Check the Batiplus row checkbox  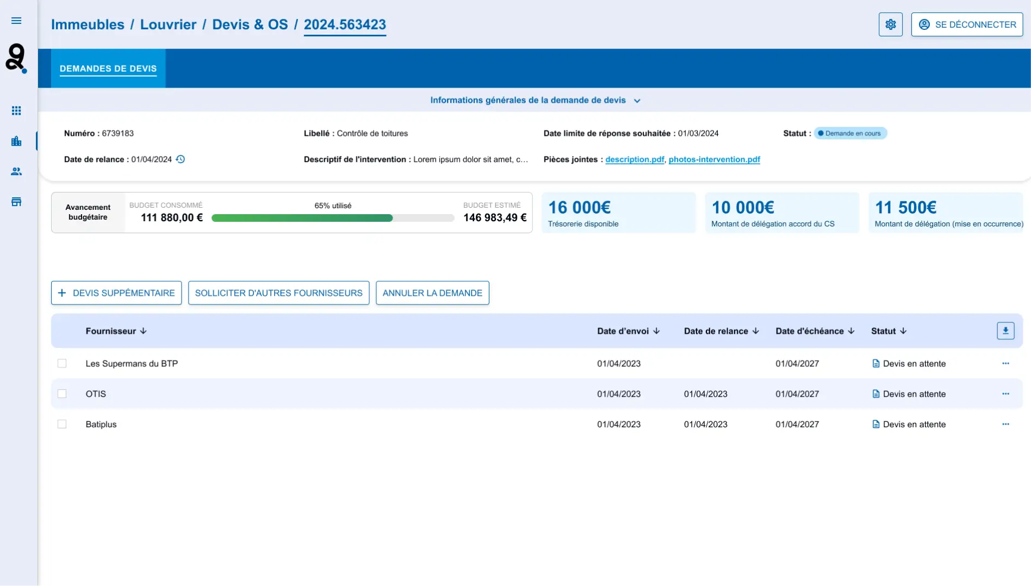click(62, 424)
